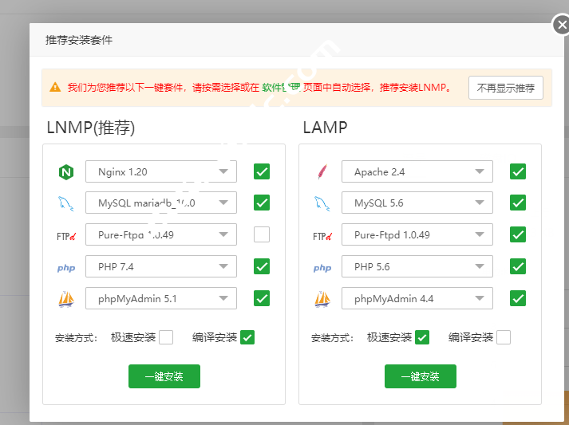Image resolution: width=569 pixels, height=425 pixels.
Task: Click the MySQL dolphin icon under LNMP
Action: 65,203
